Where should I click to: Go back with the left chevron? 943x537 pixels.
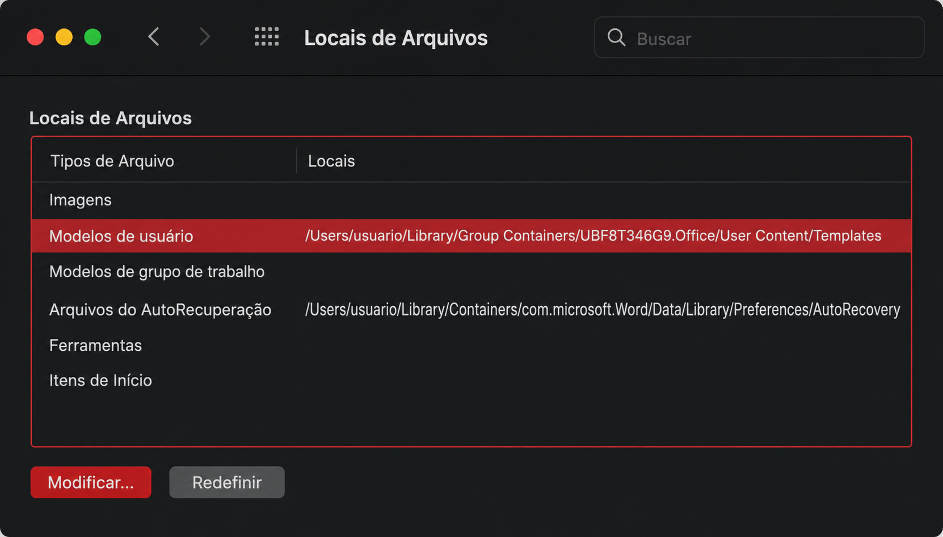click(154, 37)
